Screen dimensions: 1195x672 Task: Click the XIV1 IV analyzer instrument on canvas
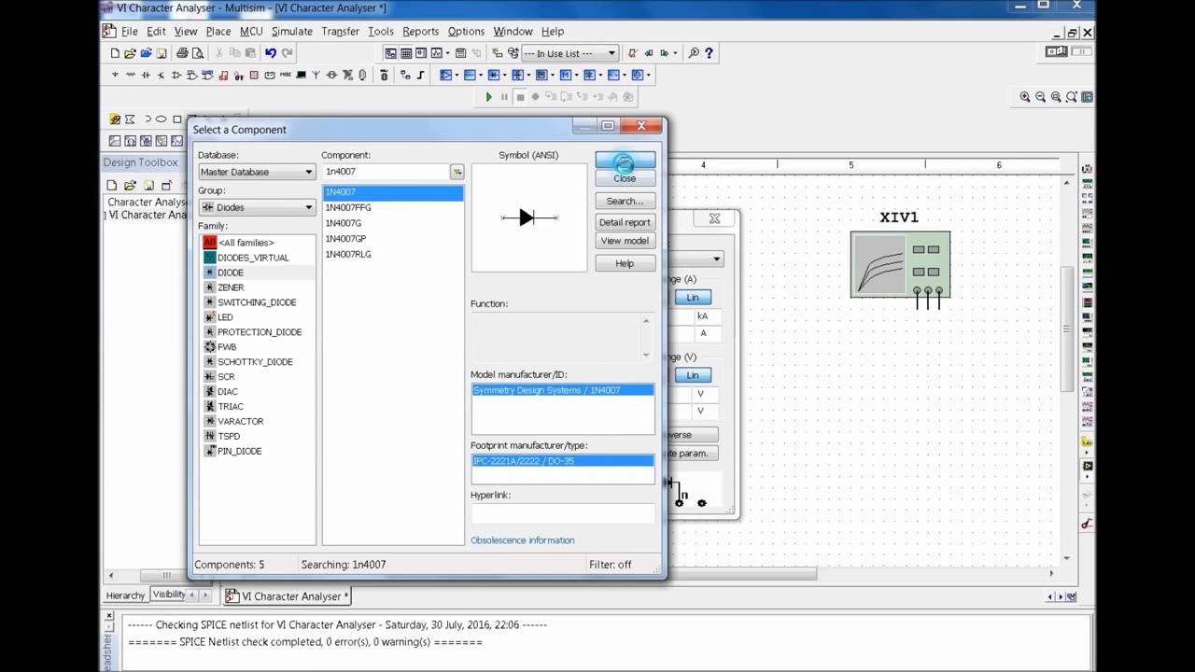[900, 265]
